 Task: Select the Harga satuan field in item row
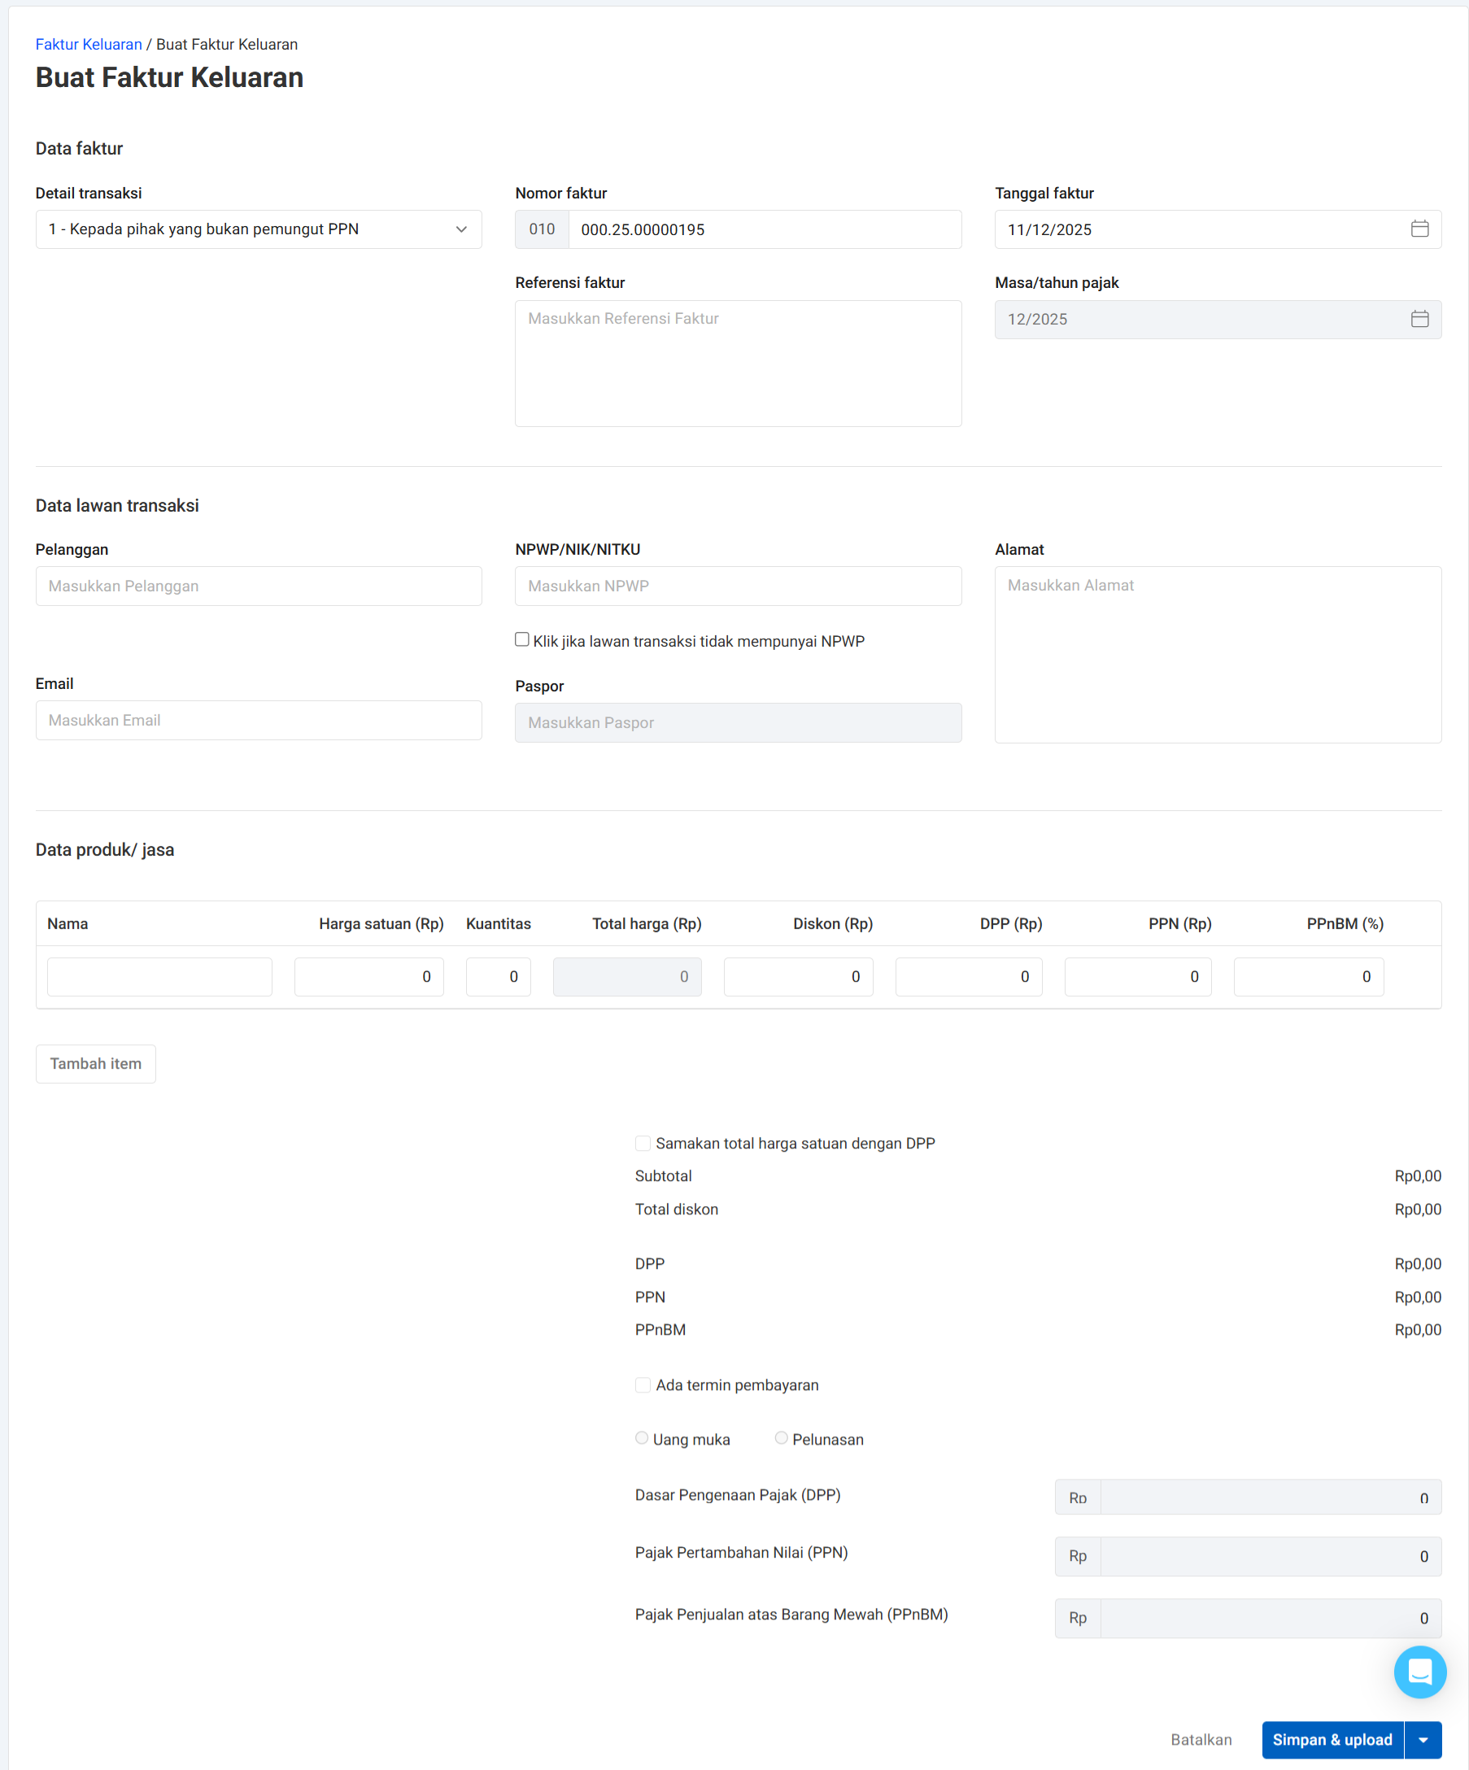368,977
